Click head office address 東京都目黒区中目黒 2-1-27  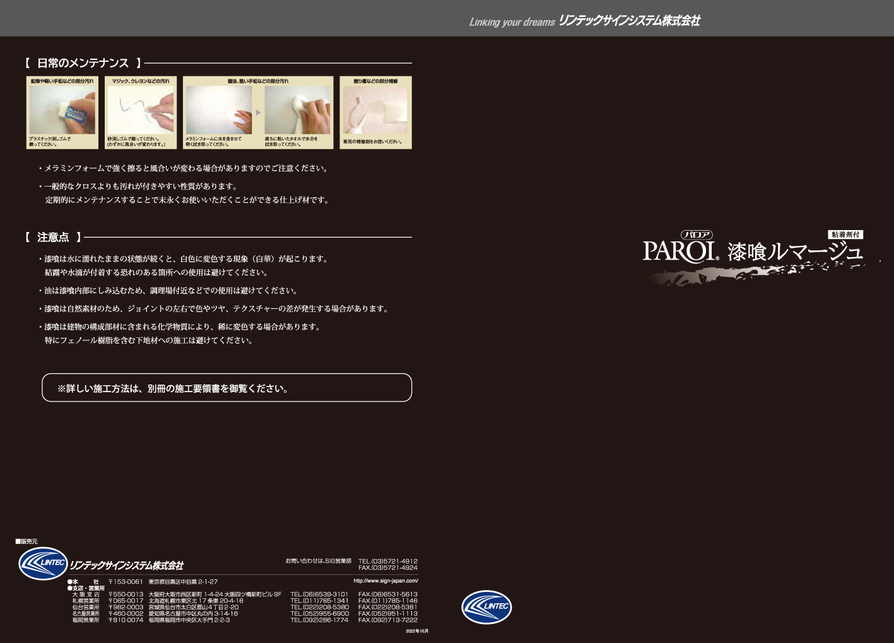[183, 581]
